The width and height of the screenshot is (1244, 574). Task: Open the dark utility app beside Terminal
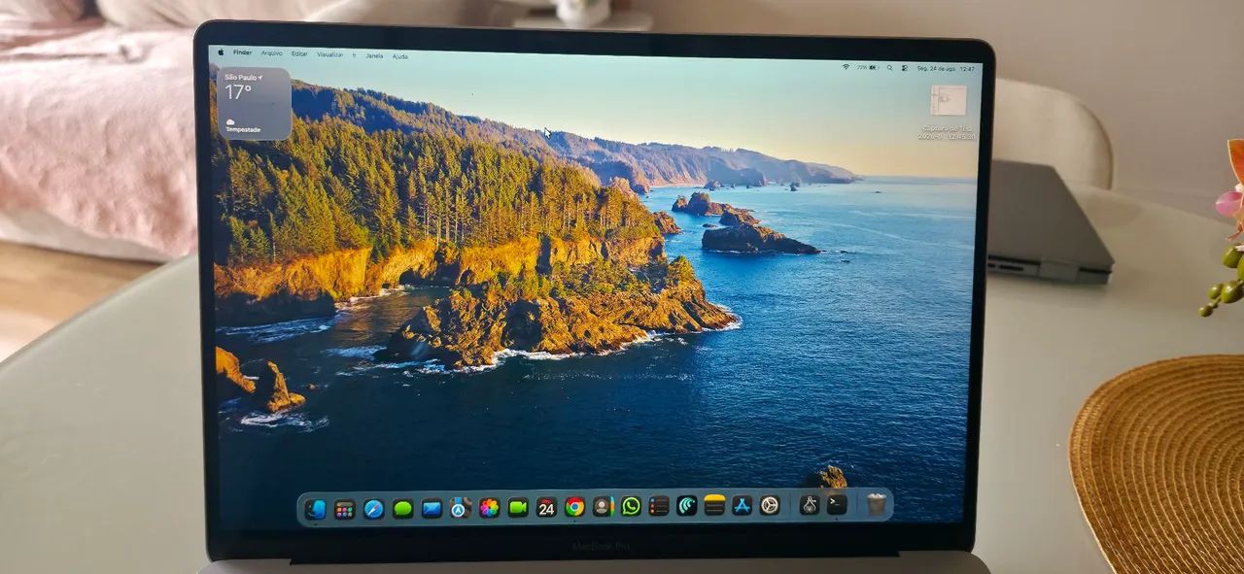coord(809,504)
